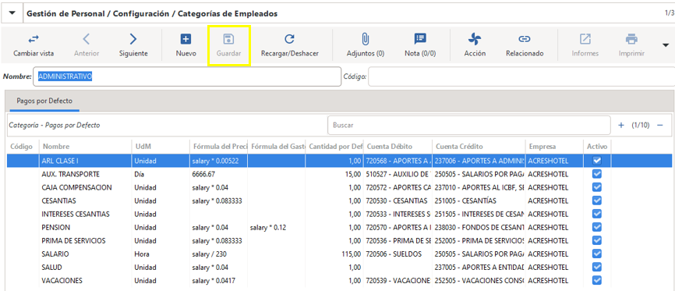Screen dimensions: 675x291
Task: Click the Buscar search field
Action: tap(468, 125)
